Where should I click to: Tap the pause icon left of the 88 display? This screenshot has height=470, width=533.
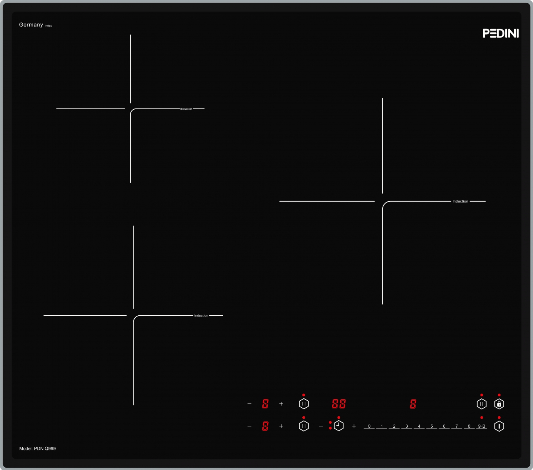pyautogui.click(x=304, y=404)
